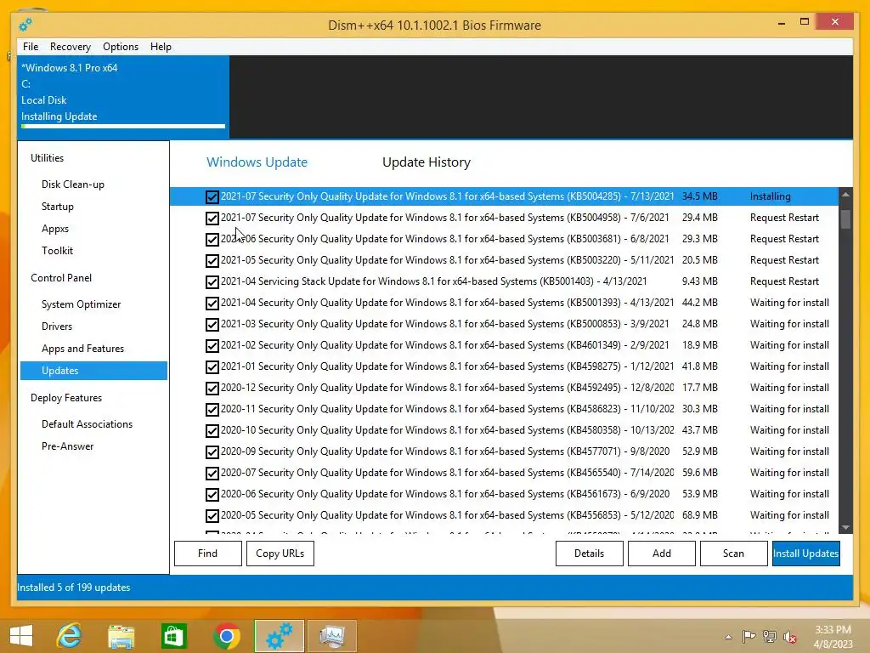Select the KB4577071 2020-09 update row

click(x=505, y=452)
